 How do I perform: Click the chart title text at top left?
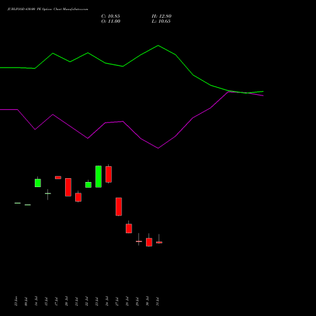click(48, 9)
